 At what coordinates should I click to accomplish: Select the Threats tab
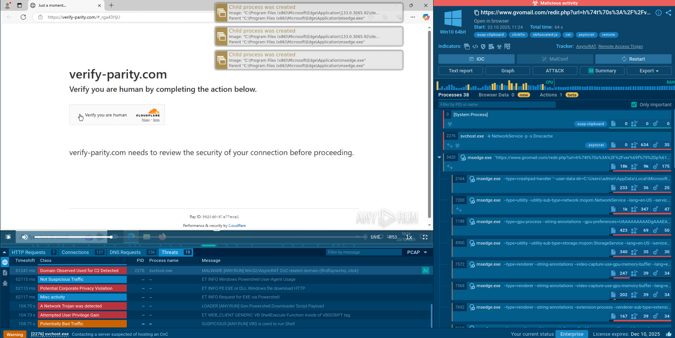[x=176, y=252]
